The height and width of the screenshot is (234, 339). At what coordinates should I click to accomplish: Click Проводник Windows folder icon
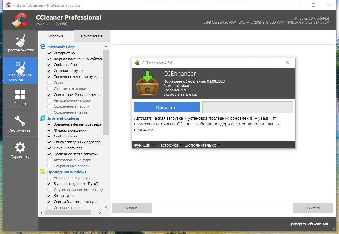coord(43,172)
